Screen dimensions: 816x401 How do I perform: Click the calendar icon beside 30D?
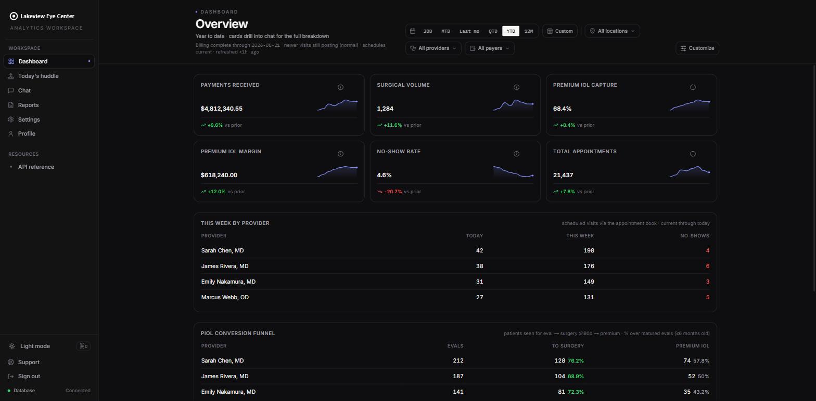[x=413, y=31]
